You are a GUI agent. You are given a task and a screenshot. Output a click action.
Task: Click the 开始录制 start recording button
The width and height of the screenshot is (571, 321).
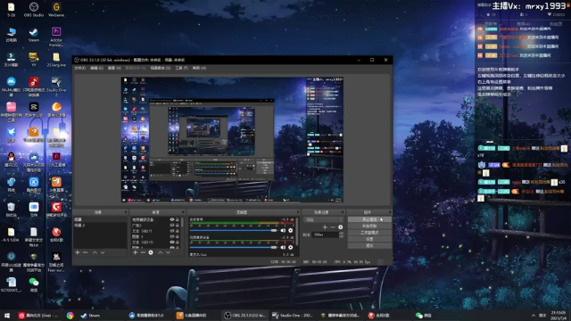click(369, 226)
